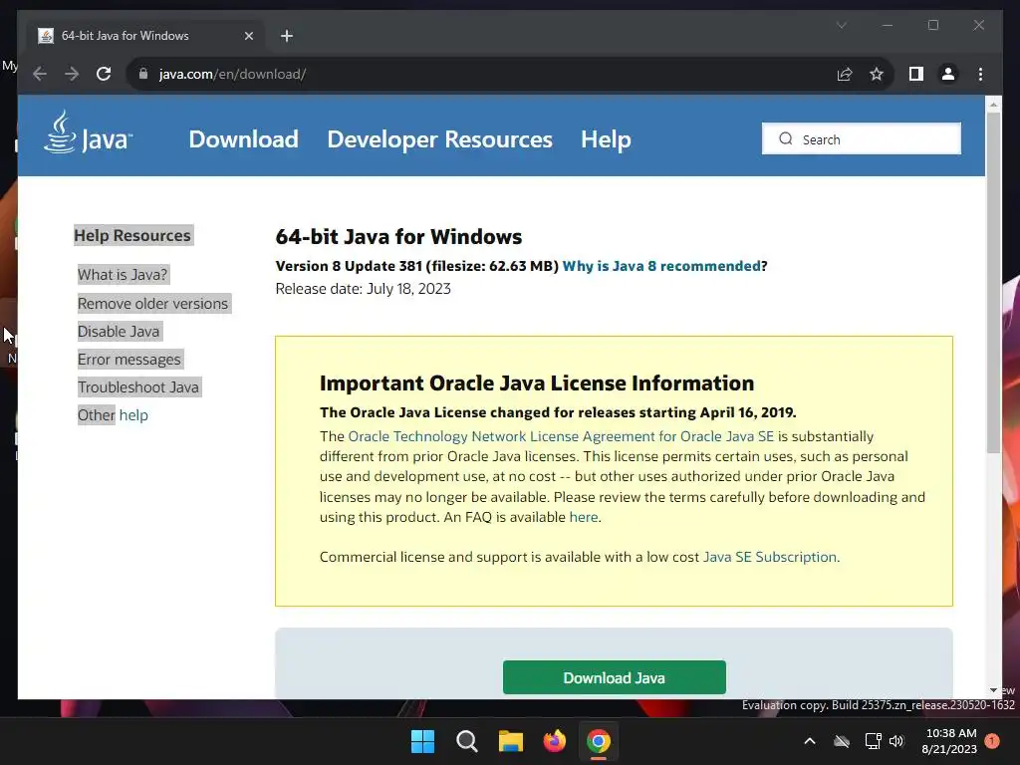This screenshot has height=765, width=1020.
Task: Launch File Explorer from the taskbar
Action: tap(511, 741)
